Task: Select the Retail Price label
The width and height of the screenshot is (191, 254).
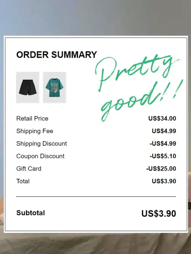Action: pos(32,119)
